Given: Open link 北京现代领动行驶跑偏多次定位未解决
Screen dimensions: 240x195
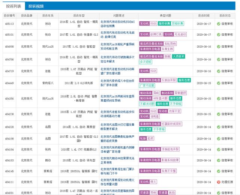Looking at the screenshot, I should tap(117, 59).
